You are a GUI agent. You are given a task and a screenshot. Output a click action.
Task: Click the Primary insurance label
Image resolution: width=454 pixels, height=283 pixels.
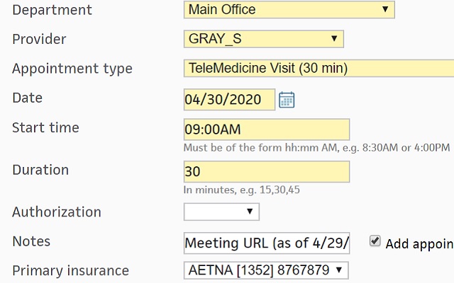pos(71,271)
